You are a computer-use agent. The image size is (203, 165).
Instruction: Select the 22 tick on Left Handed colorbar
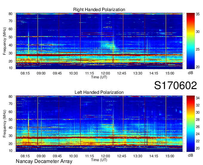click(198, 141)
